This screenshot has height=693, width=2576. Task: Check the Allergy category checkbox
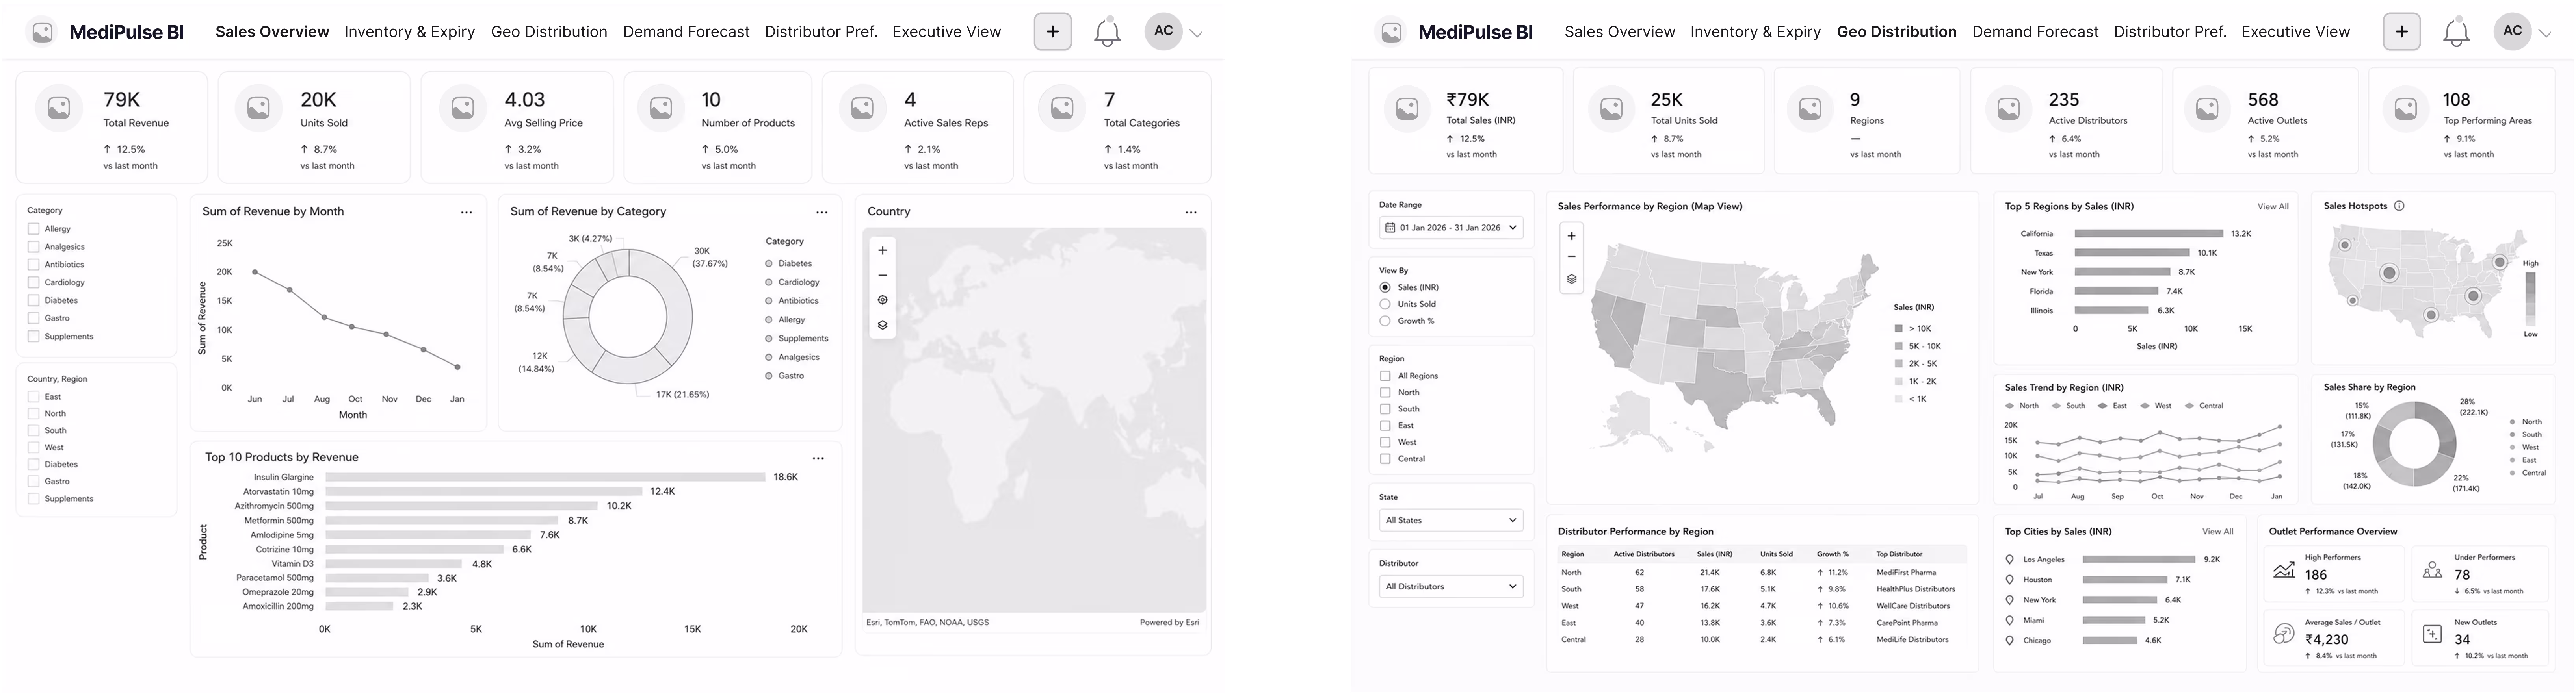(x=33, y=229)
